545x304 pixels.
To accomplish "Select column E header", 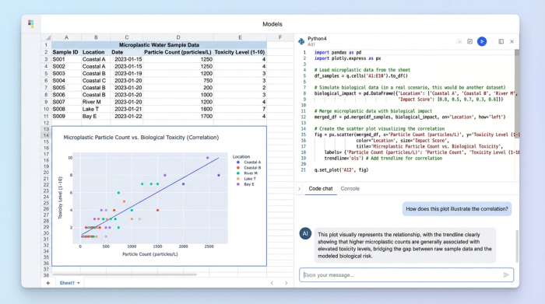I will point(240,37).
